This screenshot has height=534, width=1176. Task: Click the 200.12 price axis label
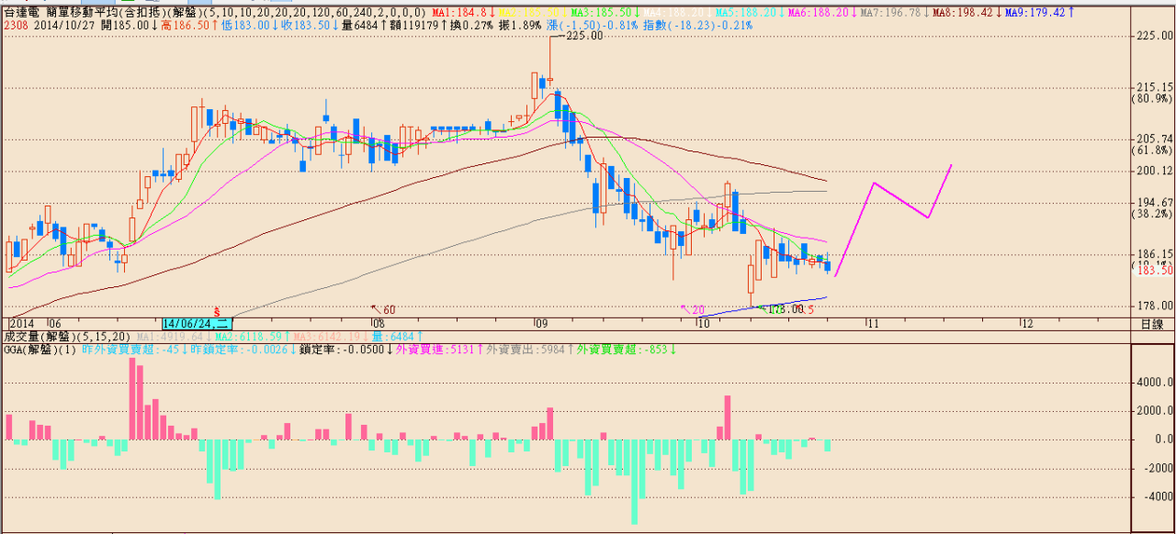1155,171
